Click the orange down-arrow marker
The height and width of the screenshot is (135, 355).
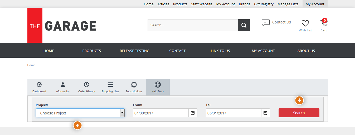299,100
